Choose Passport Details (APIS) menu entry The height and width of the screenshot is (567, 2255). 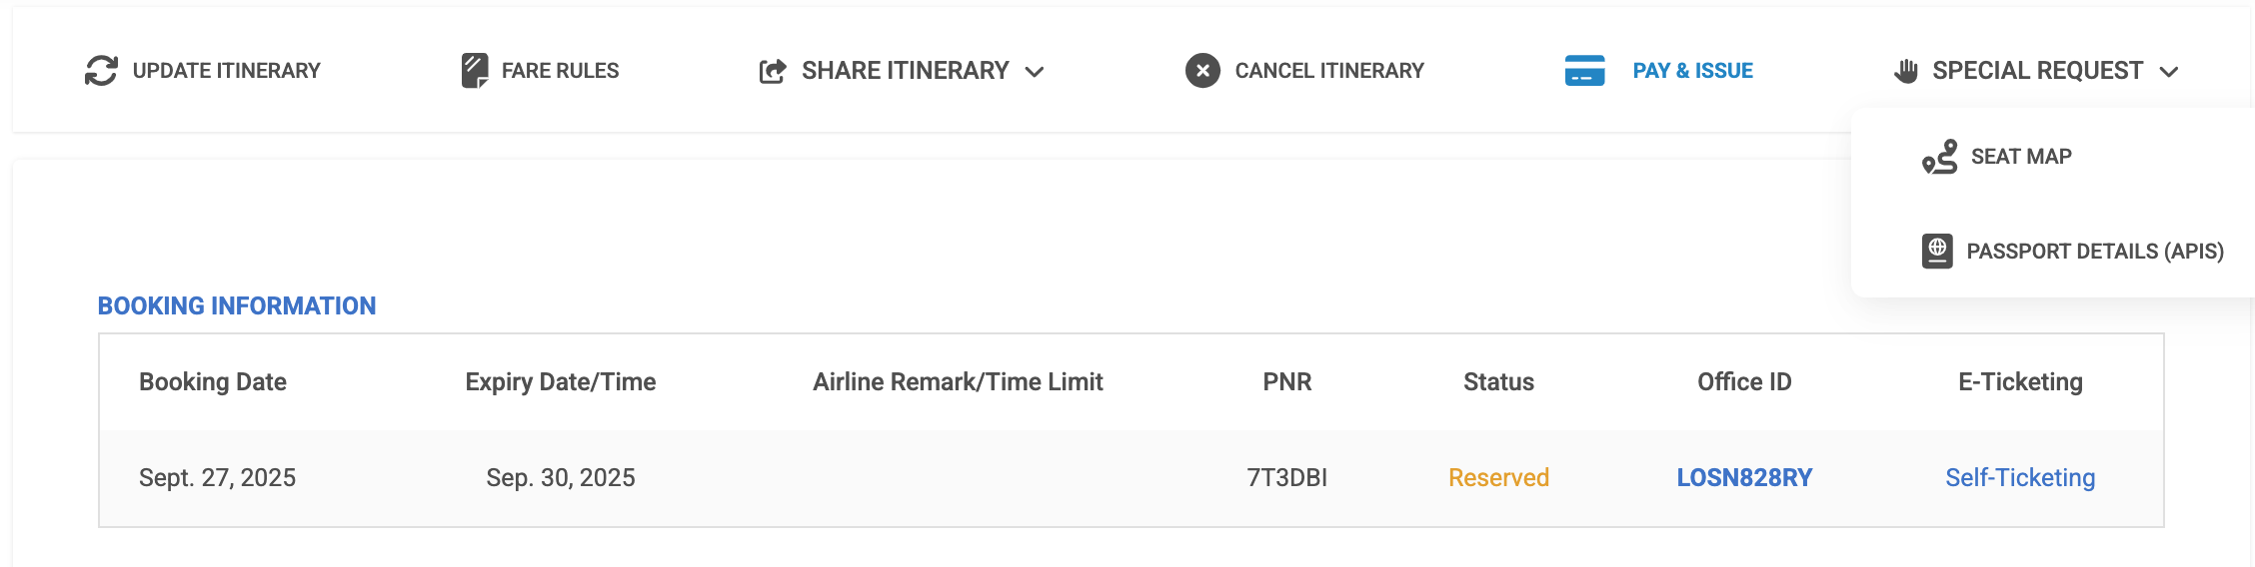[2094, 251]
